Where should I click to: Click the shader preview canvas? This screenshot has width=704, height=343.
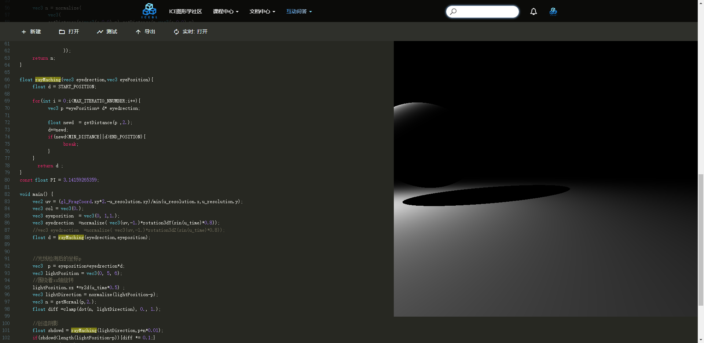click(546, 179)
